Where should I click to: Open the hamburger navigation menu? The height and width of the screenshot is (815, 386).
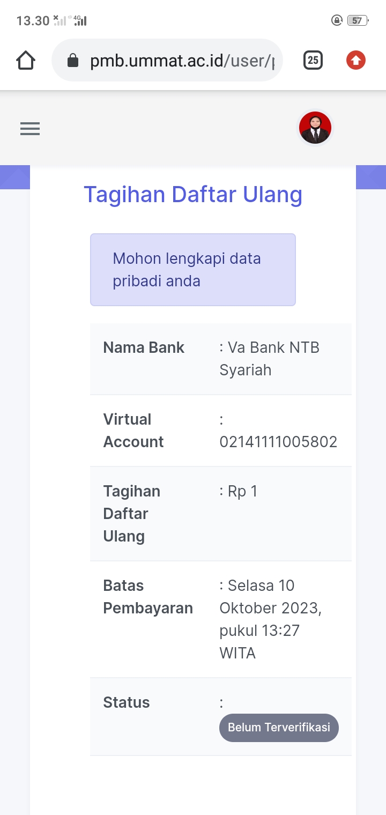(x=30, y=129)
